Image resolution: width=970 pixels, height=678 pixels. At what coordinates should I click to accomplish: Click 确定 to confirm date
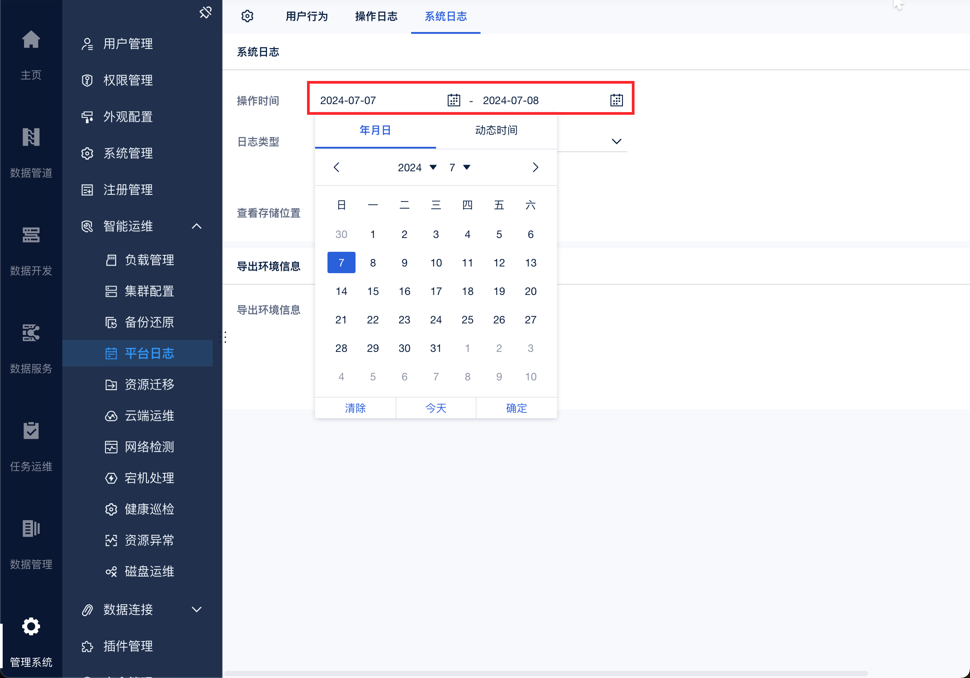516,408
